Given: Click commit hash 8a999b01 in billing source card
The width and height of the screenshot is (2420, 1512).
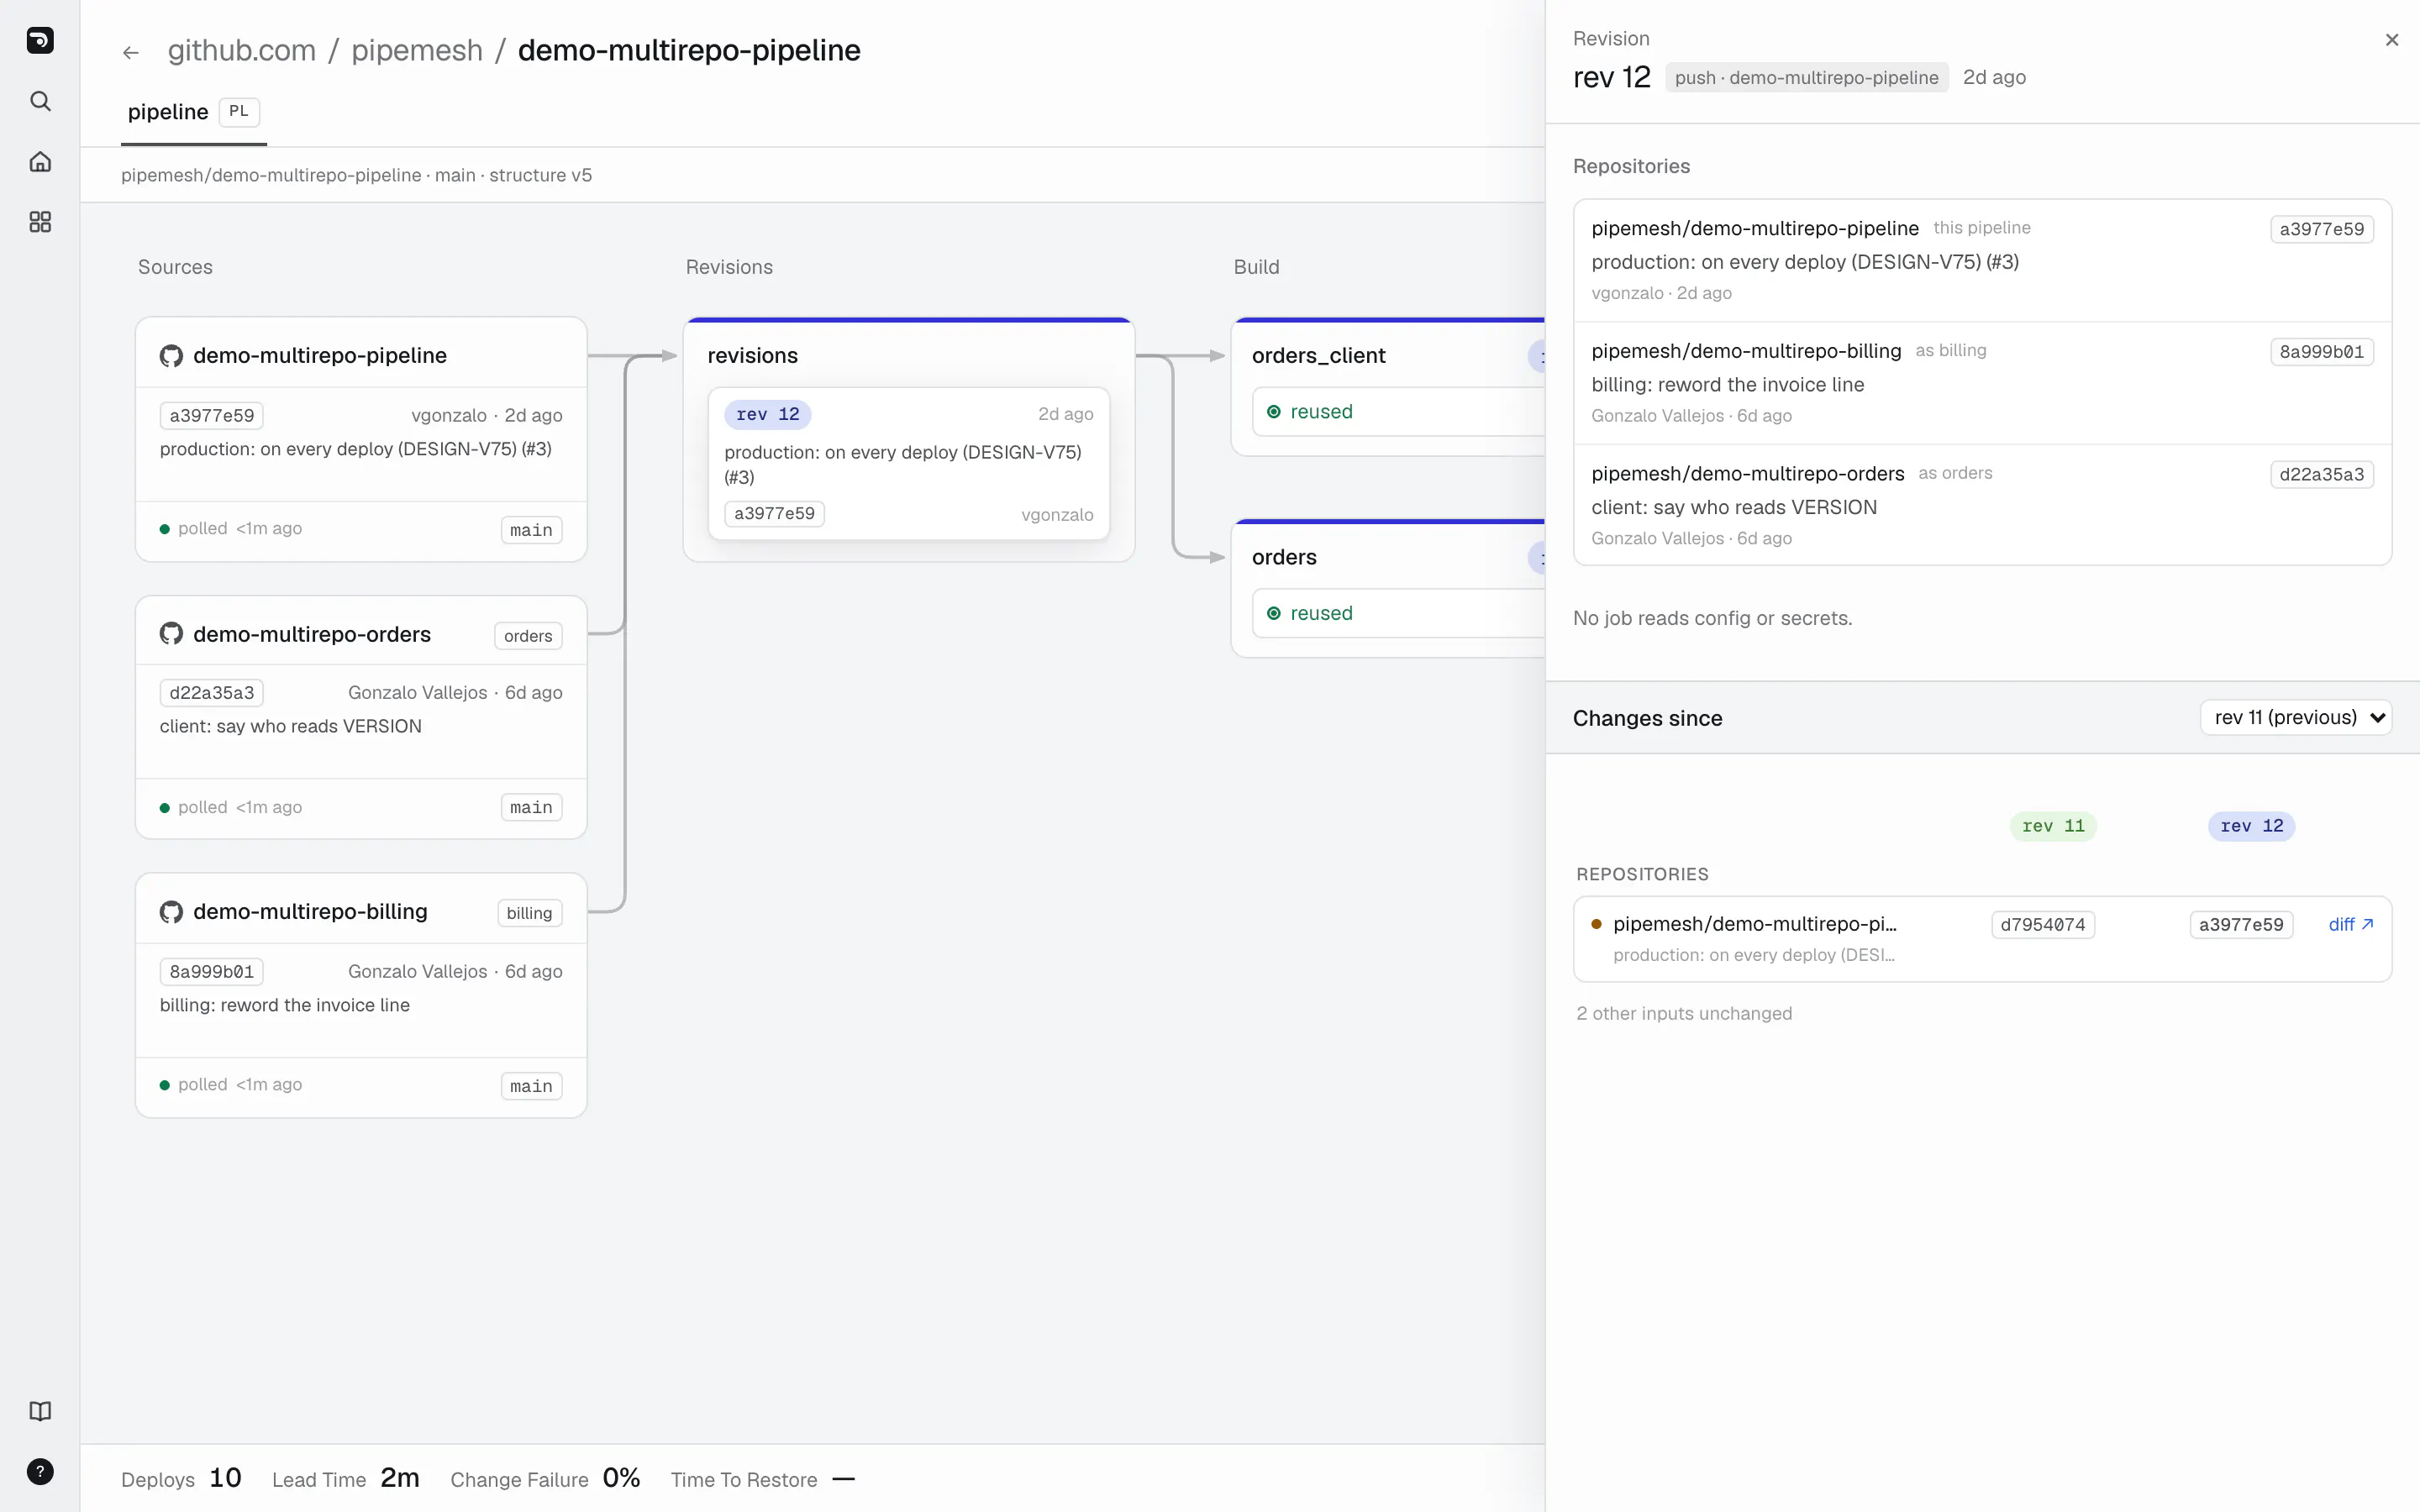Looking at the screenshot, I should click(x=212, y=972).
